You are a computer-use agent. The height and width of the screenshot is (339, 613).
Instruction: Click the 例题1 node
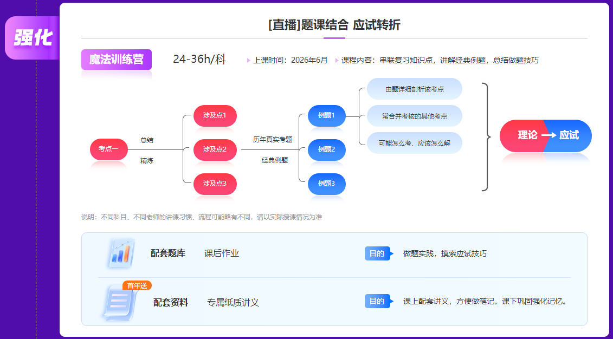coord(326,115)
